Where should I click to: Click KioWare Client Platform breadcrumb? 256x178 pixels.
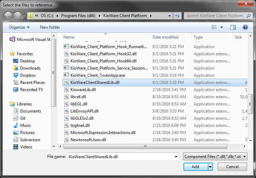click(125, 16)
